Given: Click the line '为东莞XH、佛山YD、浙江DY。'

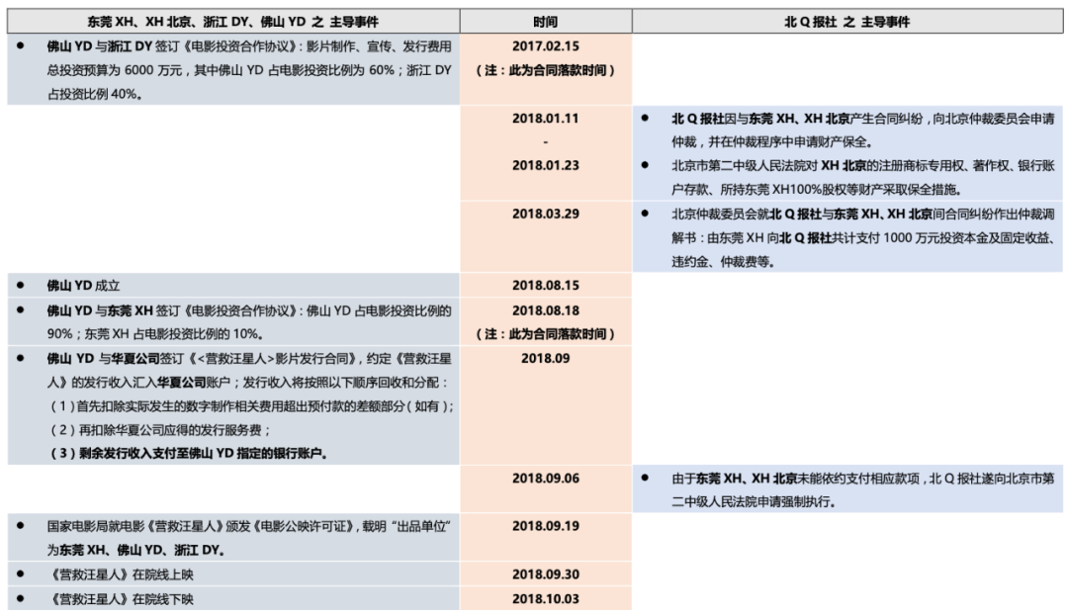Looking at the screenshot, I should 136,550.
